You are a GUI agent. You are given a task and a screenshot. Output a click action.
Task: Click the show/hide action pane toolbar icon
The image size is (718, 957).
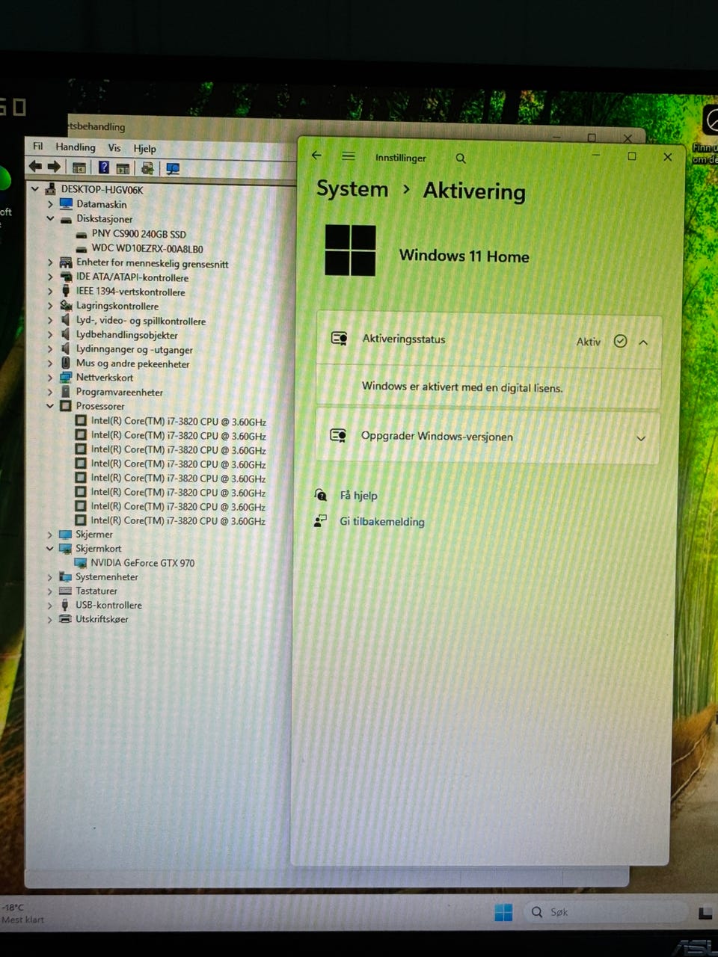click(x=123, y=168)
